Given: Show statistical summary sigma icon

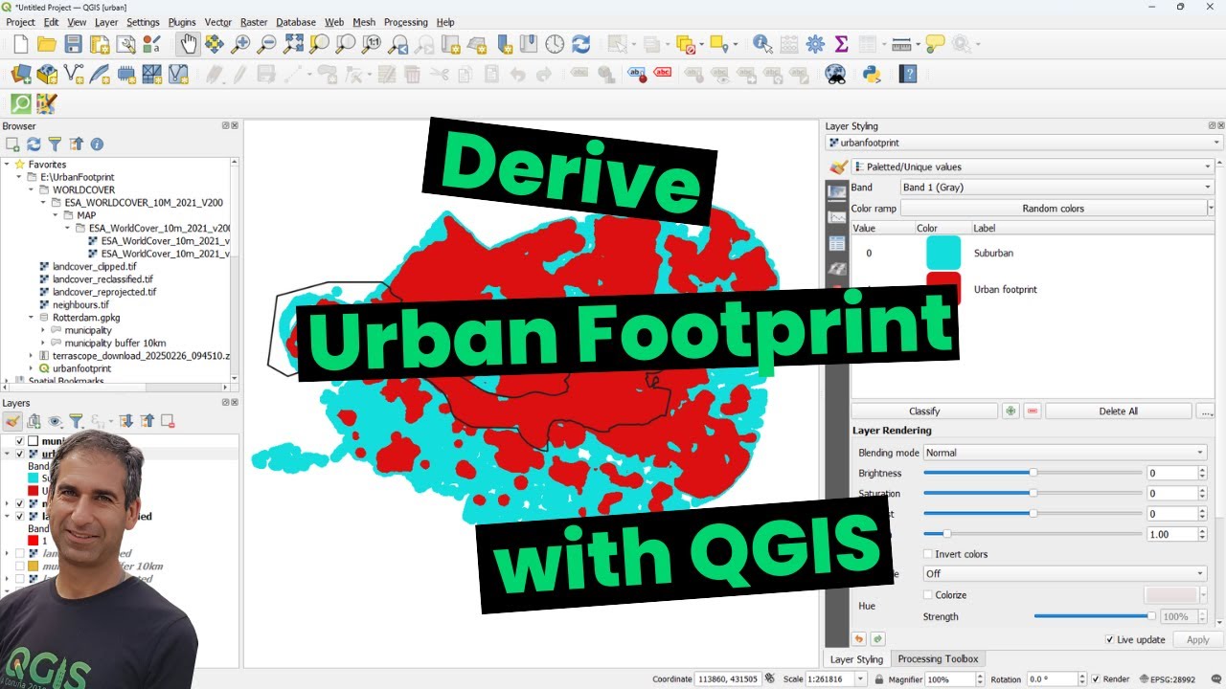Looking at the screenshot, I should pos(842,44).
